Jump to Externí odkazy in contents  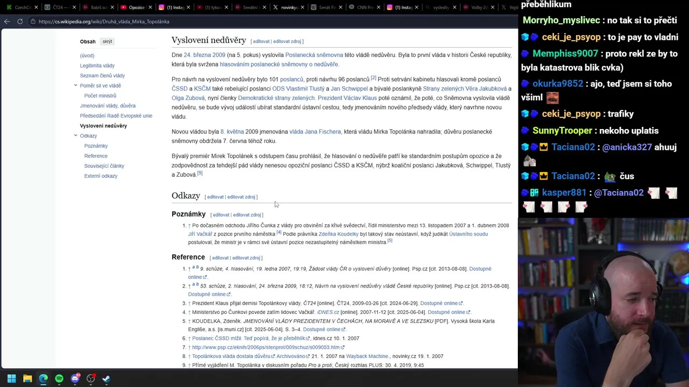point(101,176)
